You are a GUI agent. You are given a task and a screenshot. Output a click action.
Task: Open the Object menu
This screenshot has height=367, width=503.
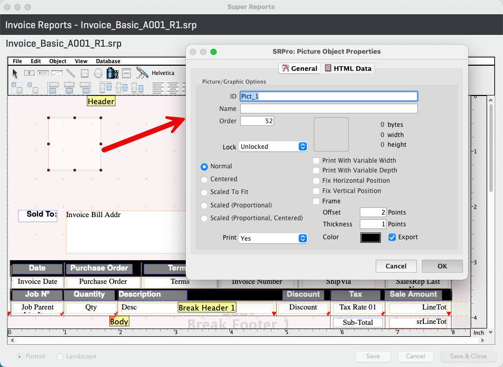pos(57,61)
